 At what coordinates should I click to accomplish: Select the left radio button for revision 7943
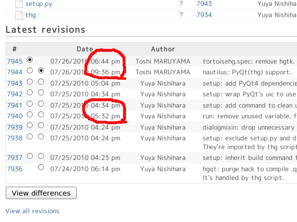pos(30,82)
